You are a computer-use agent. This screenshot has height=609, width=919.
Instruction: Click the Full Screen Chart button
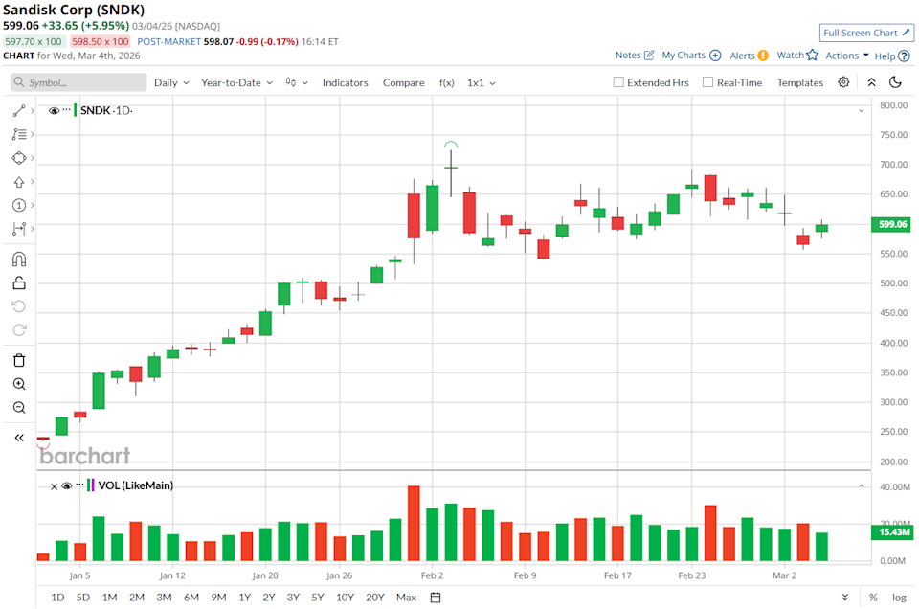pyautogui.click(x=867, y=33)
